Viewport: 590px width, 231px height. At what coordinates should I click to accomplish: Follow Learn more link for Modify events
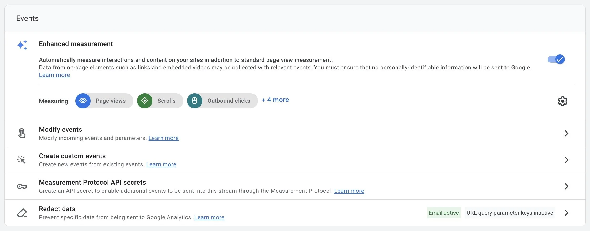[163, 138]
